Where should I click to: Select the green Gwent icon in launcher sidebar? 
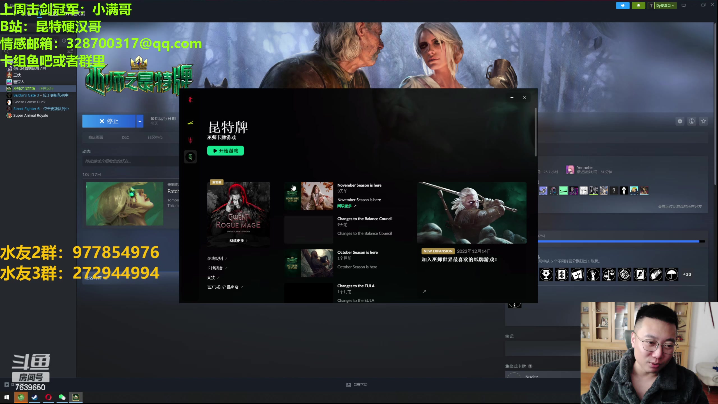pyautogui.click(x=190, y=157)
